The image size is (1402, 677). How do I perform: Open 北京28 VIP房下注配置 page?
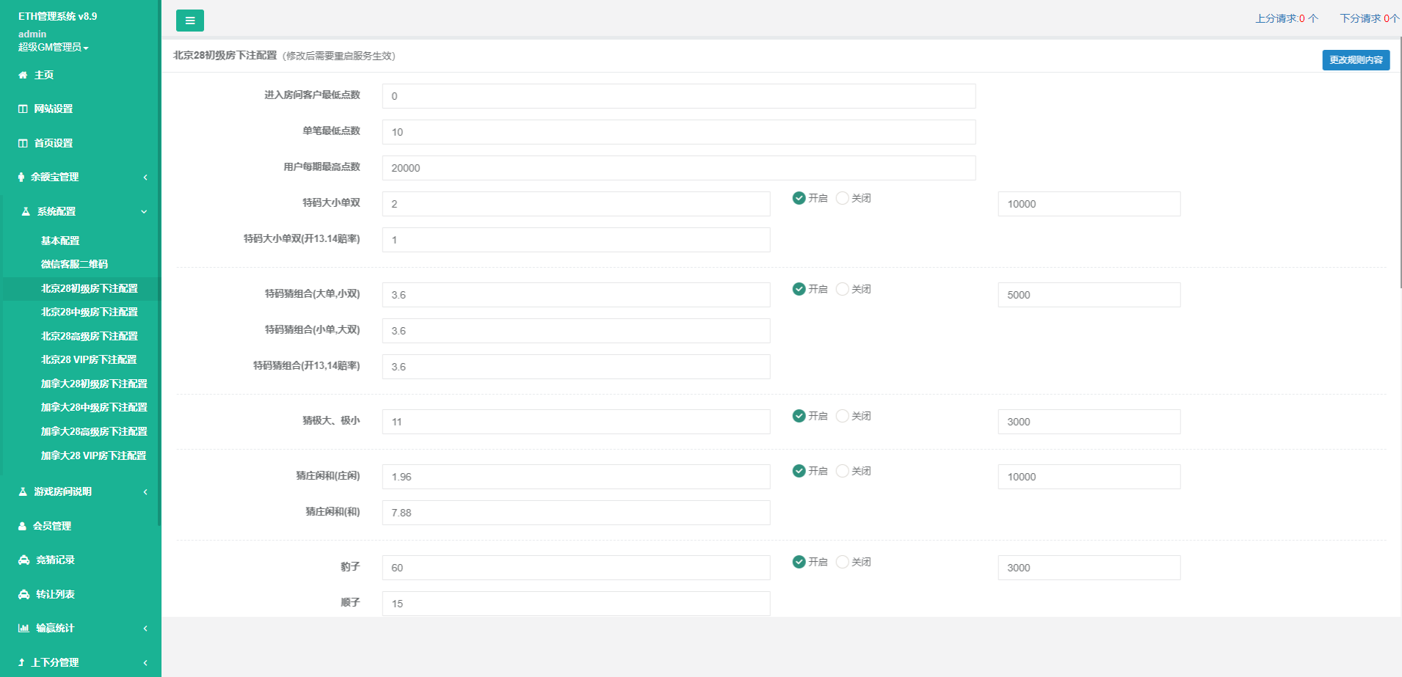click(89, 359)
